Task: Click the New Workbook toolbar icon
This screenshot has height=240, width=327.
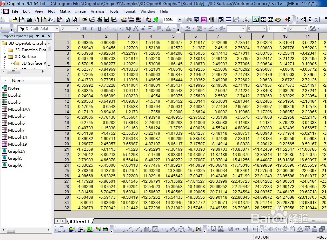Action: pyautogui.click(x=22, y=20)
